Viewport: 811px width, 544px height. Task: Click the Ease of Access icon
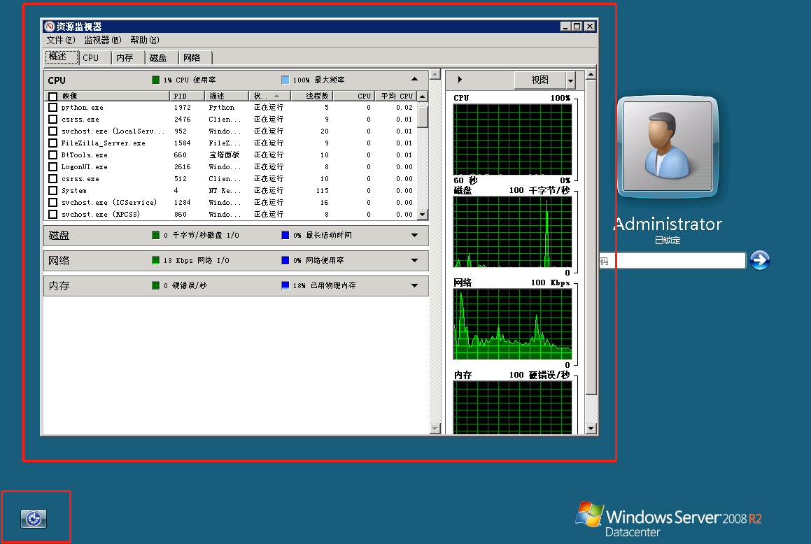(34, 518)
